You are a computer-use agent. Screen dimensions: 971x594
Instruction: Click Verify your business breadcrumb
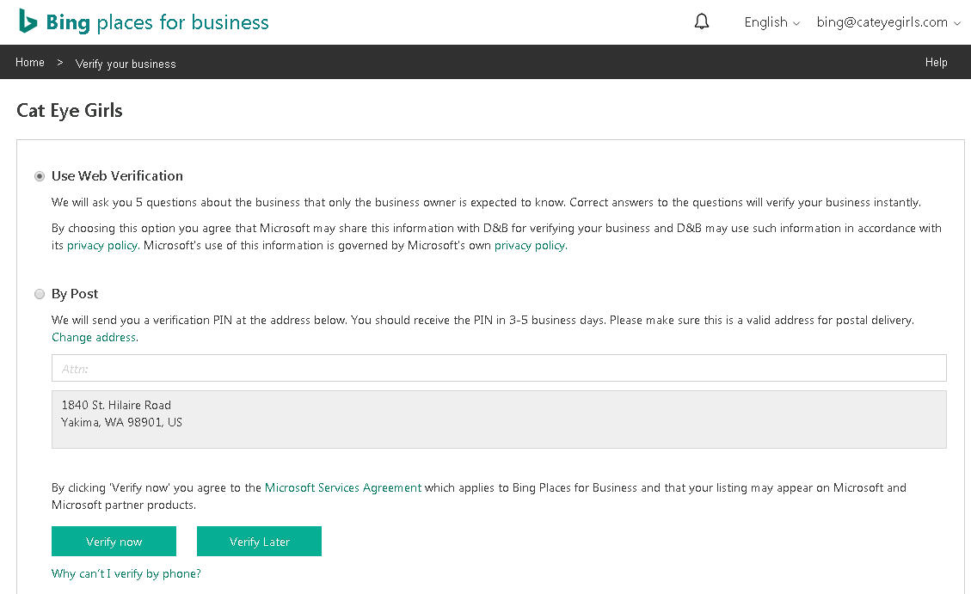(x=126, y=64)
